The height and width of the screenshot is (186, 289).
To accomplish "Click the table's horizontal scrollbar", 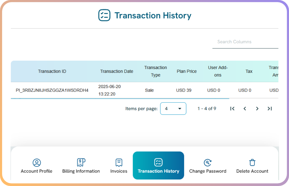I will pyautogui.click(x=120, y=99).
